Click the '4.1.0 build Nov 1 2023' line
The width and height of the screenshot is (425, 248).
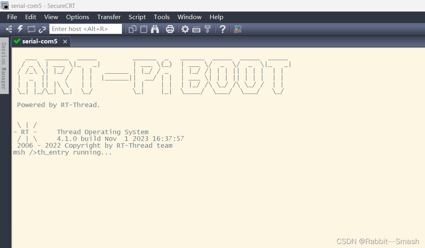(120, 139)
